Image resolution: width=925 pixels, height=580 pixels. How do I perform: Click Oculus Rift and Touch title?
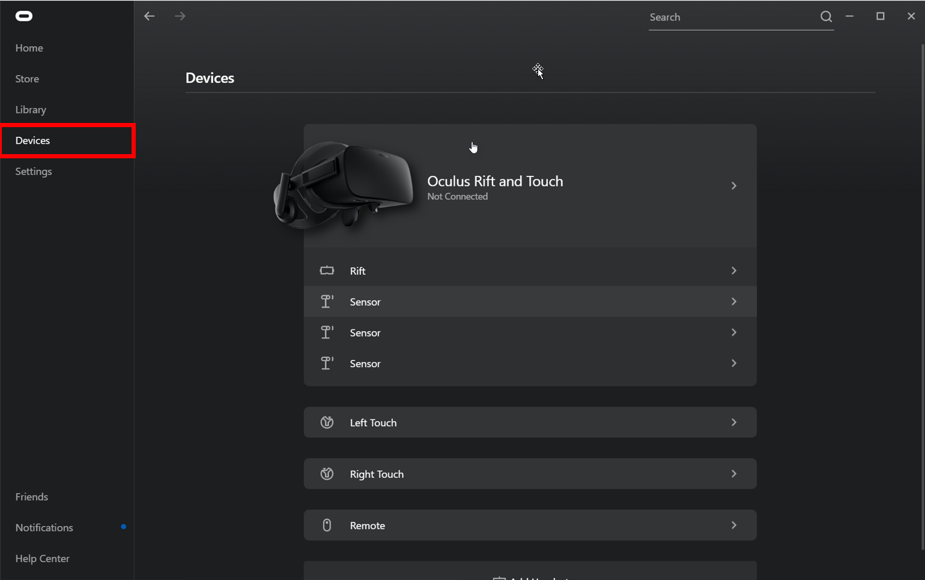495,181
